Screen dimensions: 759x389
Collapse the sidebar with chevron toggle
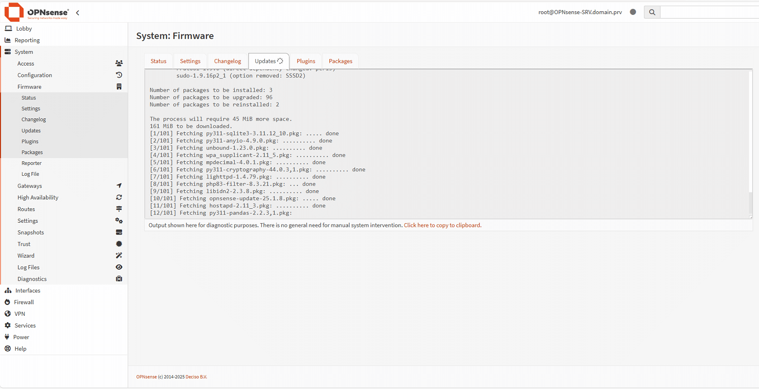click(78, 13)
